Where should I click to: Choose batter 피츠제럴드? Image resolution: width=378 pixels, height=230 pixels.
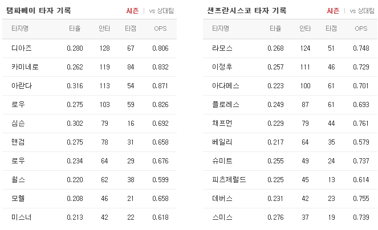[x=229, y=180]
